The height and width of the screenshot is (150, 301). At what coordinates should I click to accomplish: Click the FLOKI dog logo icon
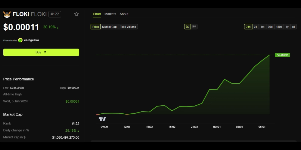tap(7, 14)
